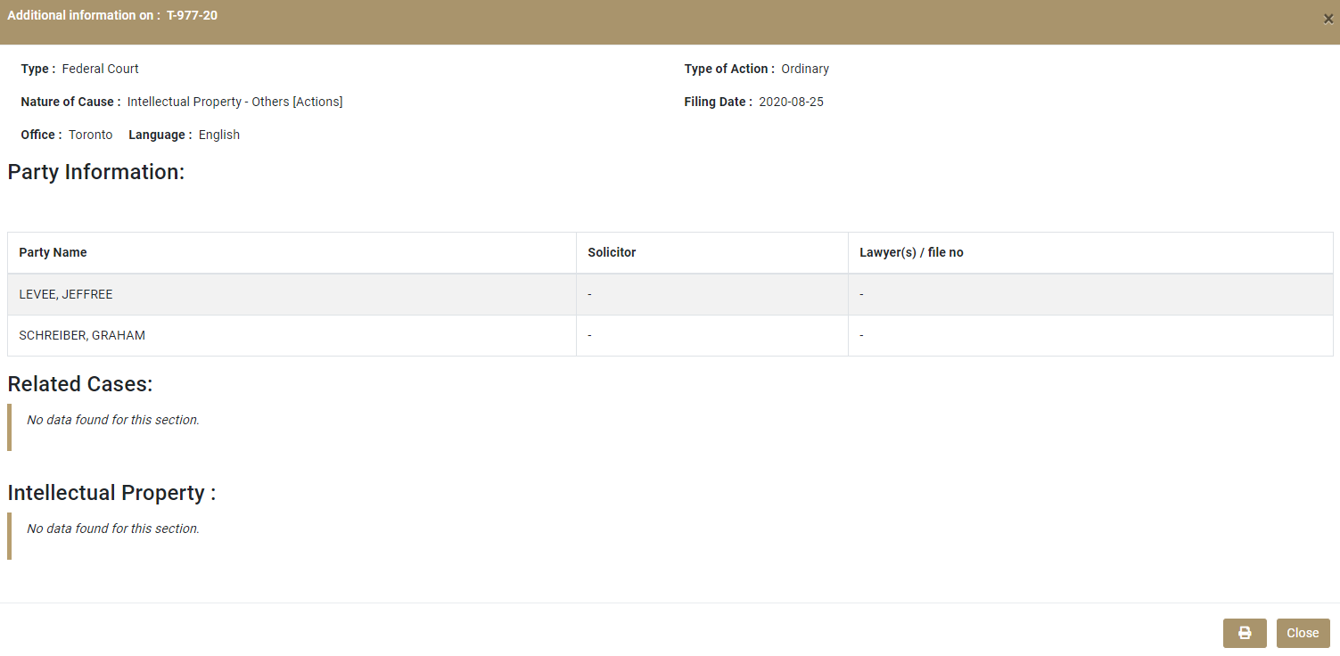Click the Party Name column header

point(53,252)
